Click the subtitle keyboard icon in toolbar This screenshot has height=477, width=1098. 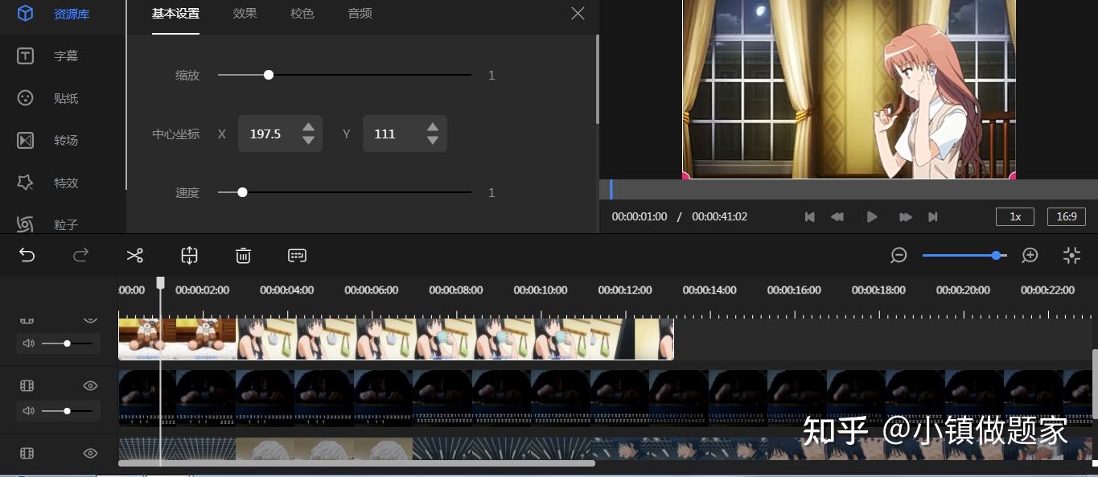[297, 256]
